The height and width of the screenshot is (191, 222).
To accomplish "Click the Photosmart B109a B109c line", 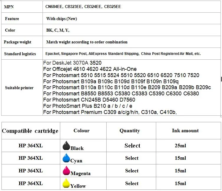I will pos(111,81).
